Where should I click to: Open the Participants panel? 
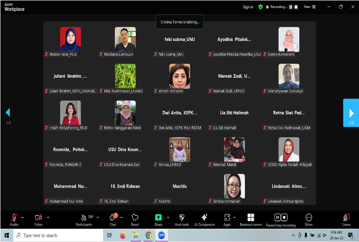[x=84, y=219]
